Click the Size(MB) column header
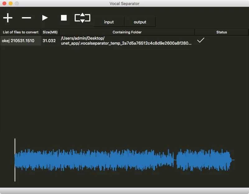Image resolution: width=249 pixels, height=194 pixels. (50, 32)
